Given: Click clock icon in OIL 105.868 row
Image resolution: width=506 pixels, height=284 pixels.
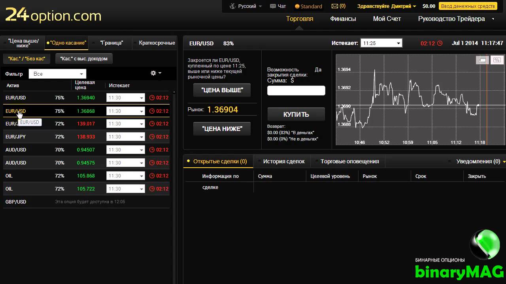Looking at the screenshot, I should click(152, 176).
